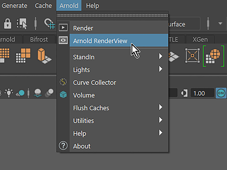
Task: Select Volume in the Arnold menu
Action: click(119, 95)
